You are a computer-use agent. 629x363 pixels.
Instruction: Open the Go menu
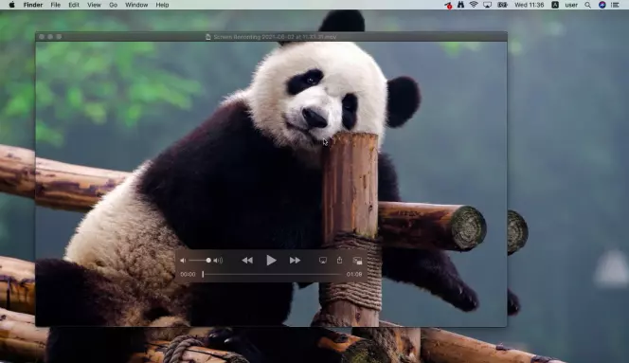pyautogui.click(x=113, y=5)
